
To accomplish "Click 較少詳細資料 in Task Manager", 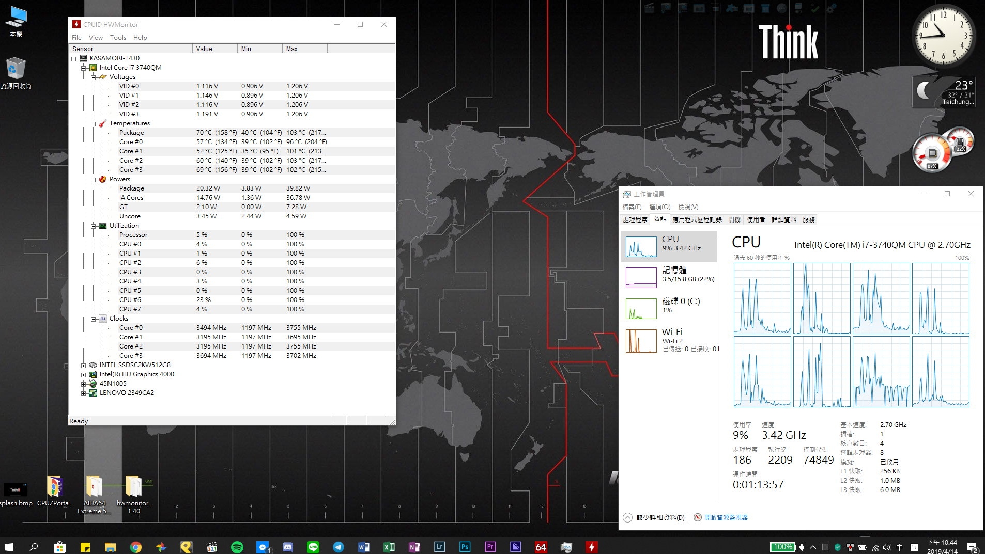I will click(x=654, y=517).
